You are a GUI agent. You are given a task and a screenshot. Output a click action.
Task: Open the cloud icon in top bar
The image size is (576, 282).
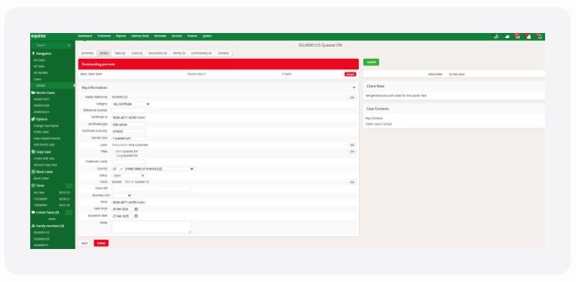pyautogui.click(x=507, y=37)
